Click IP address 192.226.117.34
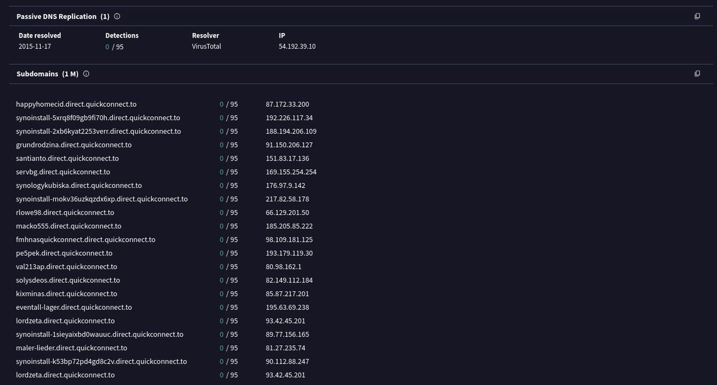The width and height of the screenshot is (717, 385). point(289,118)
